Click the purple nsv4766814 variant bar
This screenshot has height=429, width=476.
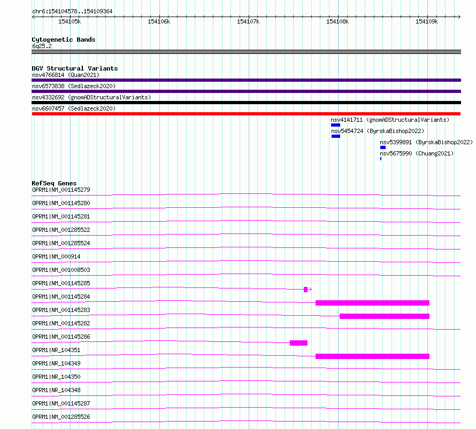click(x=246, y=80)
